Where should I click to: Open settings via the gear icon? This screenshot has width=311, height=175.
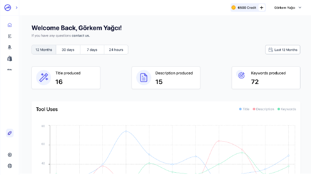[10, 155]
